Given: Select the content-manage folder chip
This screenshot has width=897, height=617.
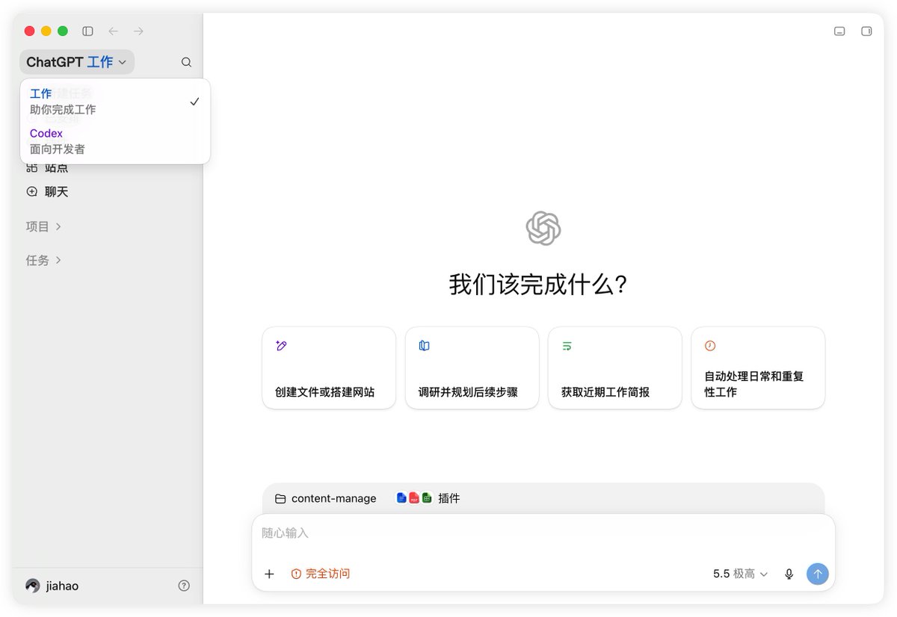Looking at the screenshot, I should tap(326, 498).
